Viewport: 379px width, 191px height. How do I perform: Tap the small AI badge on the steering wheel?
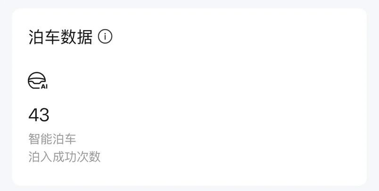[x=44, y=87]
